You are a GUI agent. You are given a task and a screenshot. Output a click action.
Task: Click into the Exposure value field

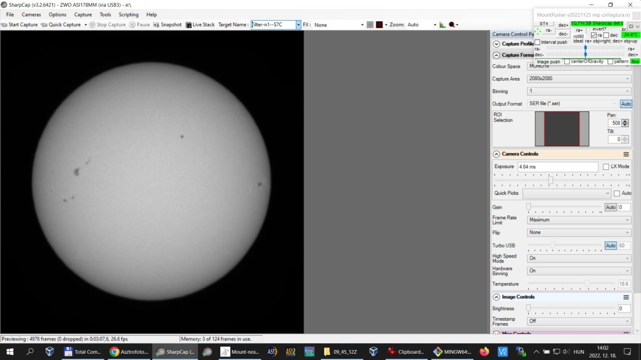[558, 166]
